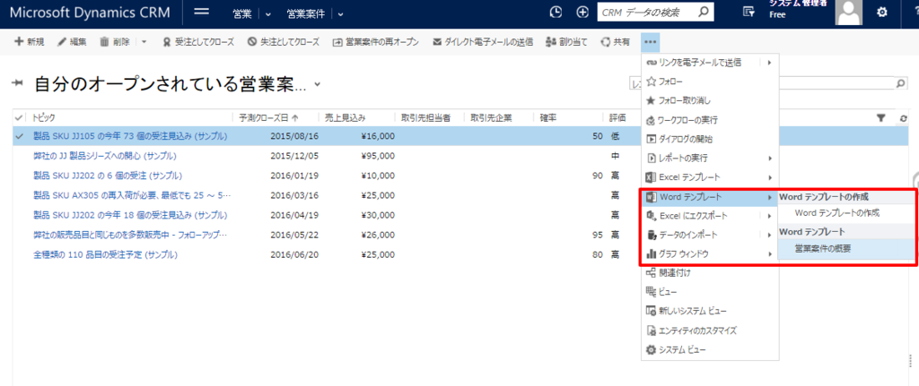Type in the CRM データの検索 field
Image resolution: width=919 pixels, height=386 pixels.
pos(647,12)
